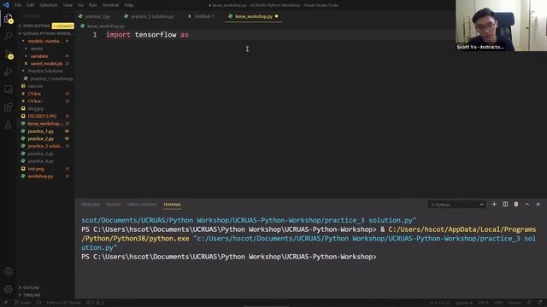
Task: Open the Accounts icon in activity bar
Action: point(8,271)
